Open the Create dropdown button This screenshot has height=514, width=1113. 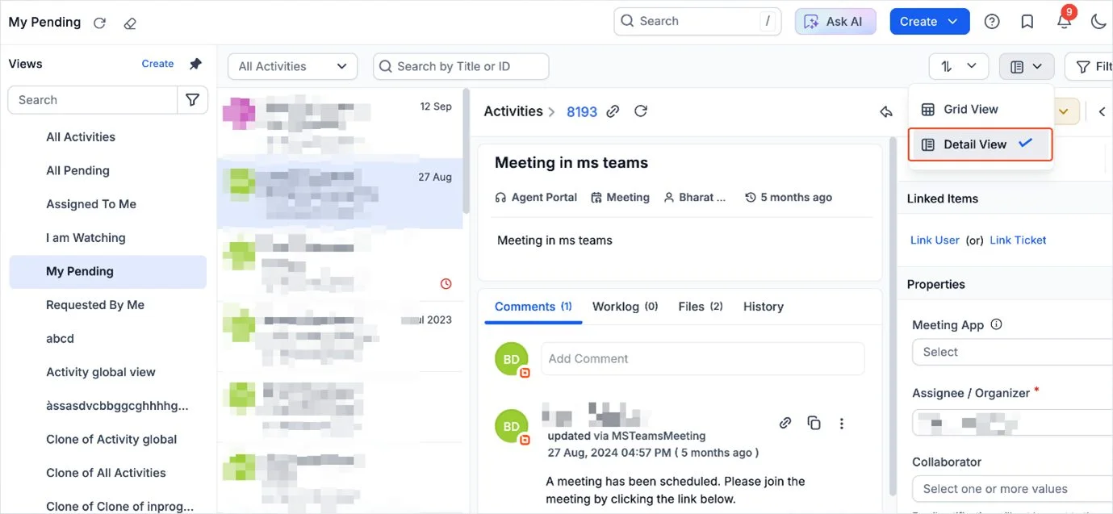click(x=929, y=22)
